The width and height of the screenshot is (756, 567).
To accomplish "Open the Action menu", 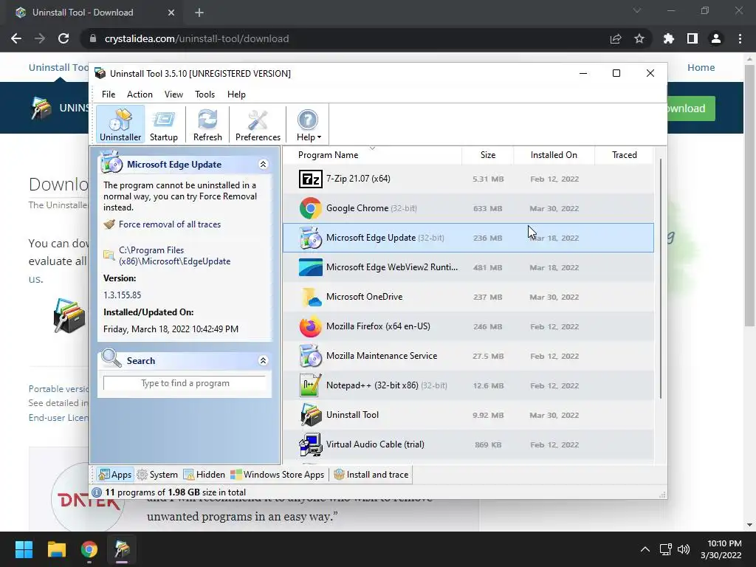I will point(140,94).
